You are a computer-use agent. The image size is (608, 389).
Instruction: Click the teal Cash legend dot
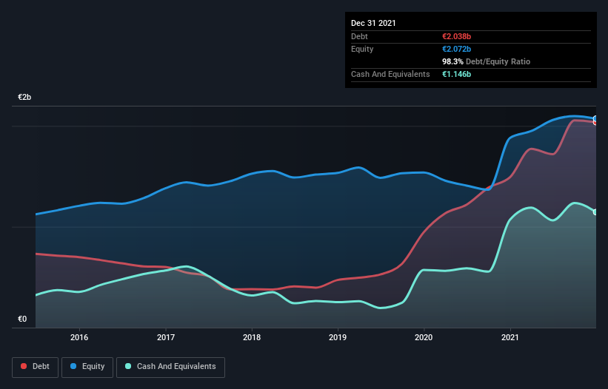tap(128, 366)
